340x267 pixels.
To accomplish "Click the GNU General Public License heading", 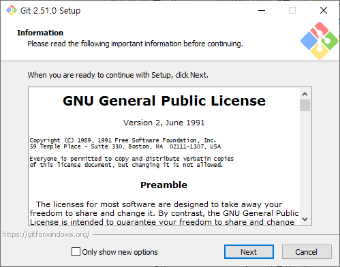I will tap(164, 101).
